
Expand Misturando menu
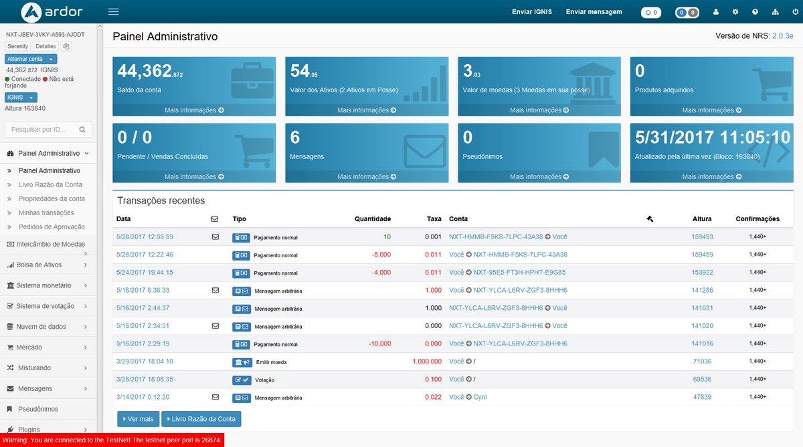(48, 367)
